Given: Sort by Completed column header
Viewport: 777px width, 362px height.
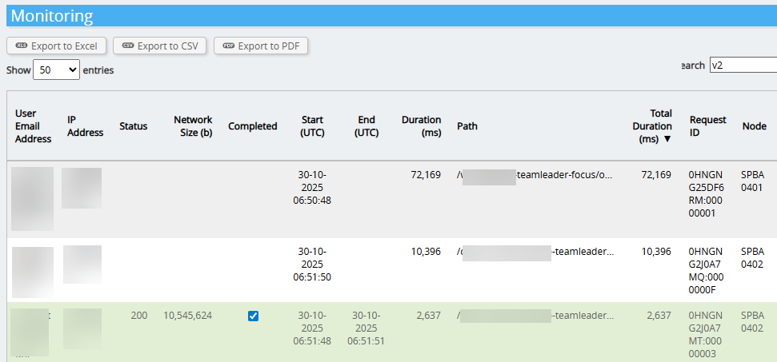Looking at the screenshot, I should pyautogui.click(x=252, y=126).
